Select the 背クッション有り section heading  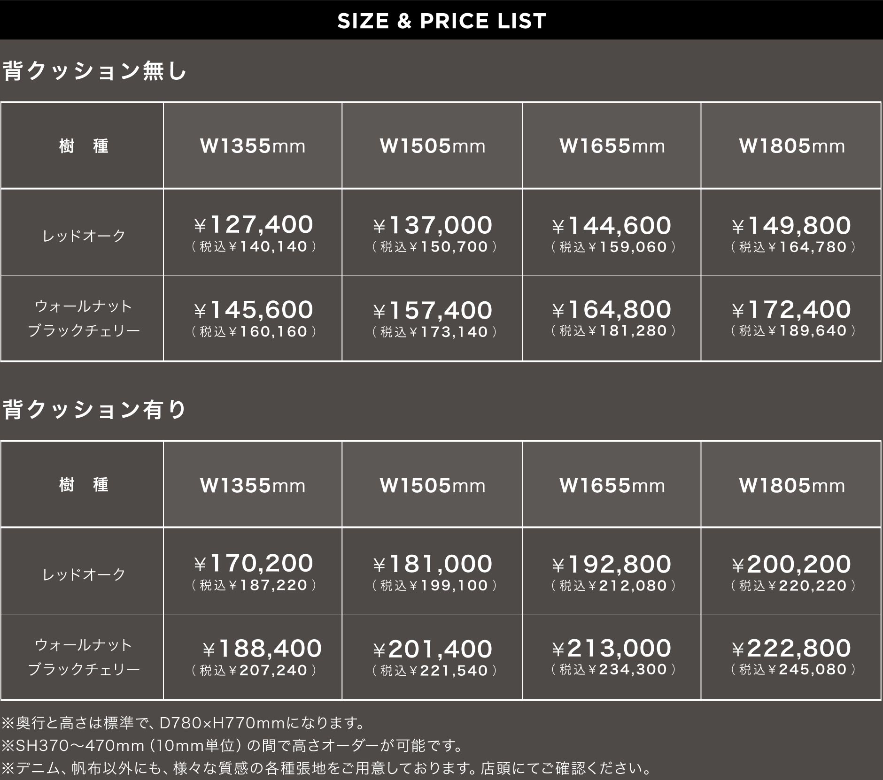pyautogui.click(x=95, y=410)
